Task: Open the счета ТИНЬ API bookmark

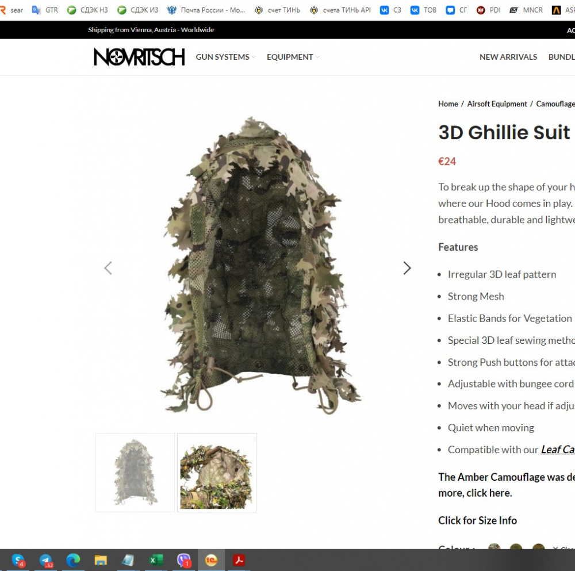Action: [x=340, y=10]
